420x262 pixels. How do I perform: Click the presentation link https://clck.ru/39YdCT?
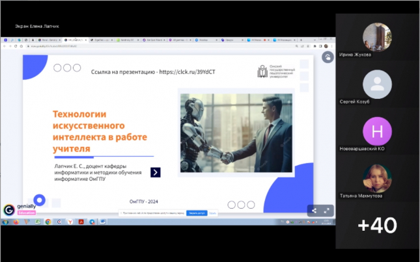click(188, 72)
